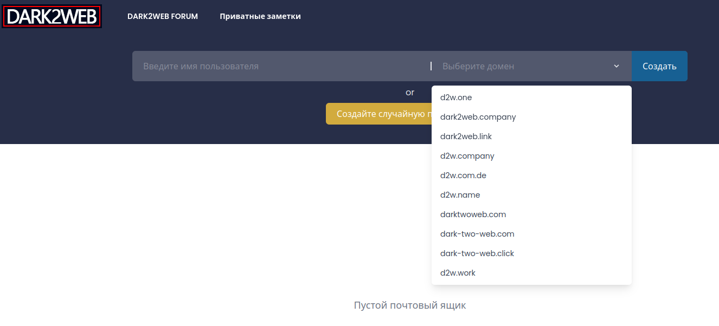Select dark-two-web.click domain
The height and width of the screenshot is (326, 719).
click(531, 253)
